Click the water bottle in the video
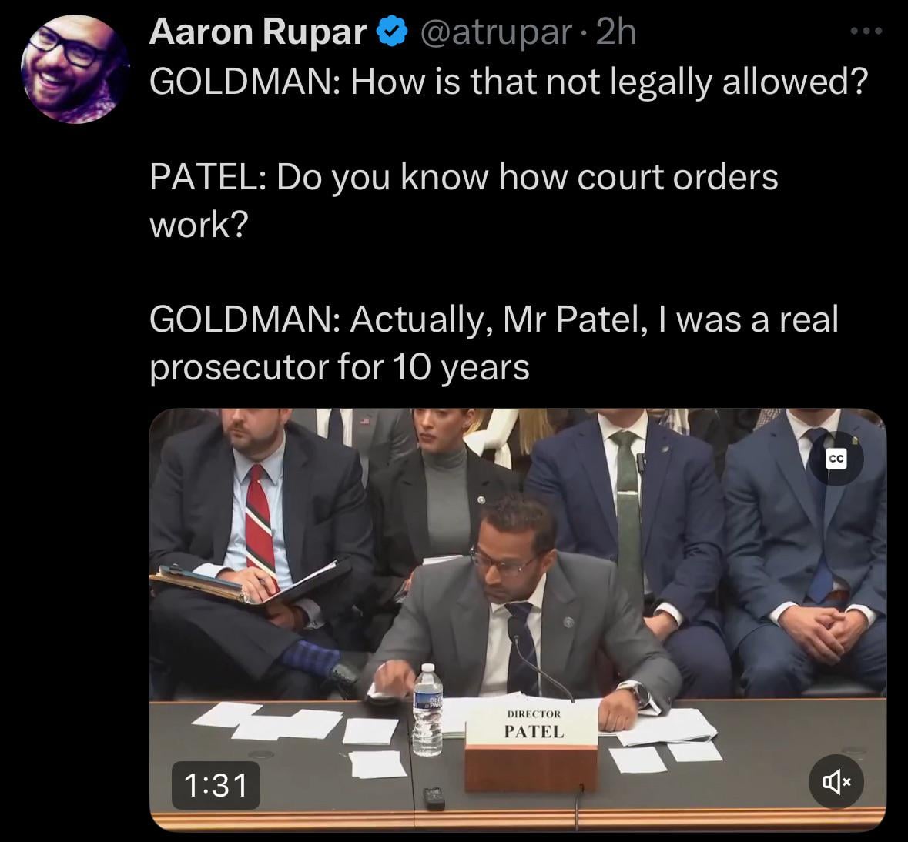 [427, 710]
